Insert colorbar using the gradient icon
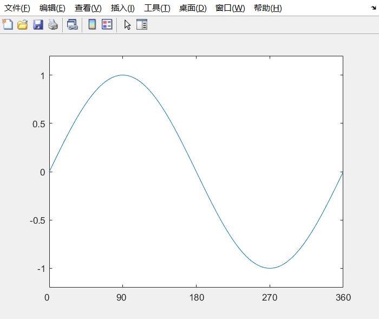Screen dimensions: 379x319 [x=92, y=24]
